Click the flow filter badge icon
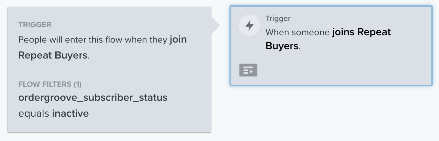The width and height of the screenshot is (439, 141). pyautogui.click(x=248, y=70)
